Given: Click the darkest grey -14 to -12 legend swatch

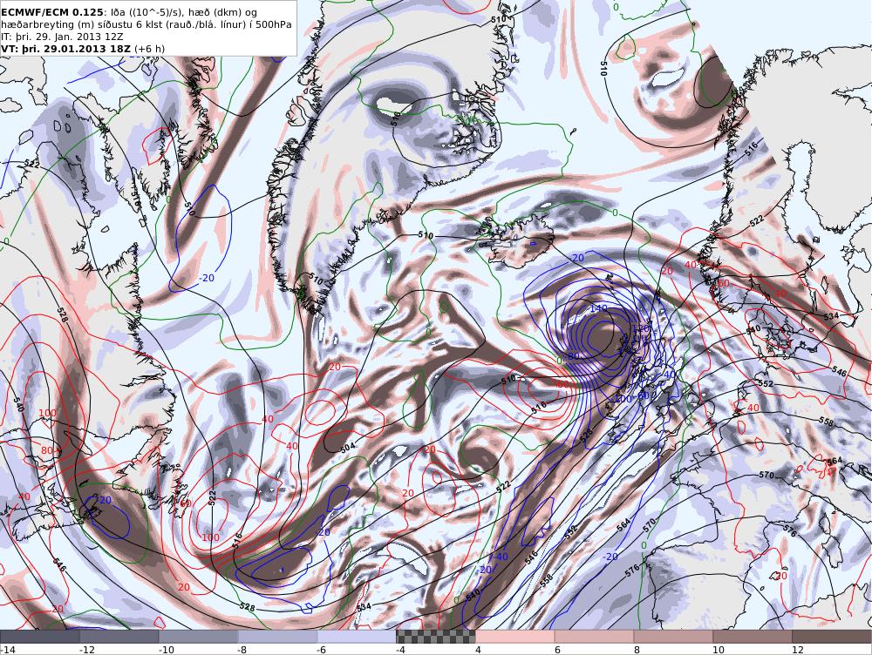Looking at the screenshot, I should click(40, 637).
